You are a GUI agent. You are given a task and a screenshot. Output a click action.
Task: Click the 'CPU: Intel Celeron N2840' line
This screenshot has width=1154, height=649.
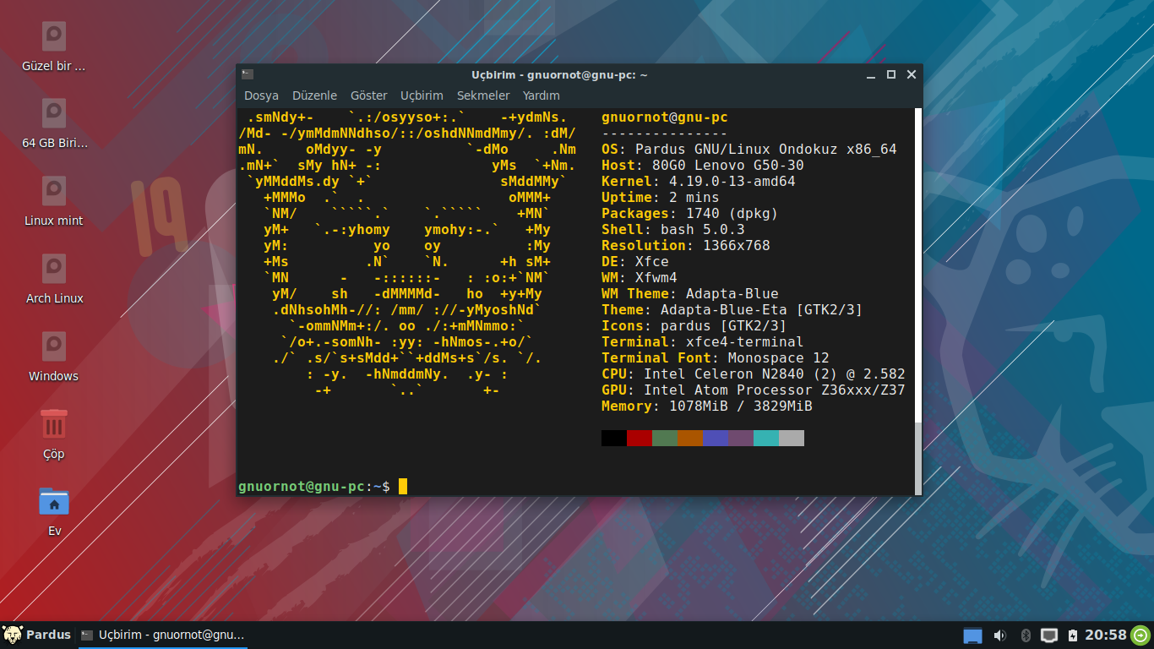[754, 374]
